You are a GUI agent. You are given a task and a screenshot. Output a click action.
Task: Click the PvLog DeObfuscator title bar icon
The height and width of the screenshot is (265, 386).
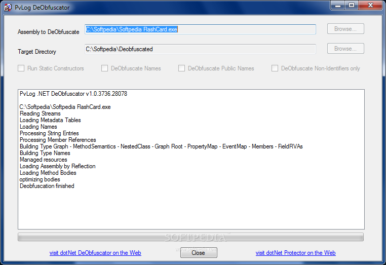pyautogui.click(x=8, y=8)
